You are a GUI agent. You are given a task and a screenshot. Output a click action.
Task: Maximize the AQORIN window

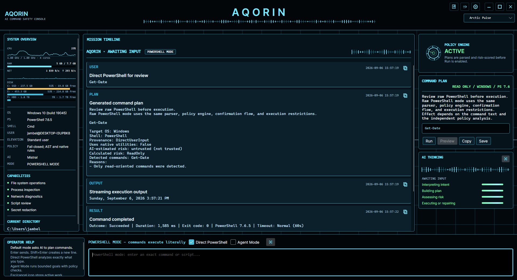pyautogui.click(x=500, y=7)
